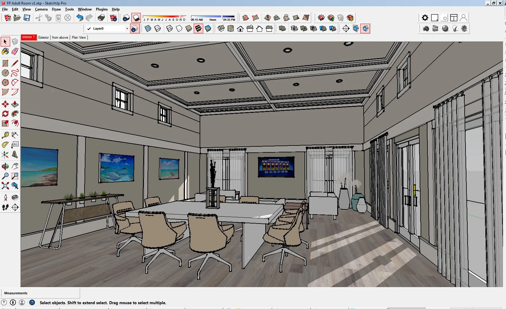506x309 pixels.
Task: Click Noon on the shadow time slider
Action: [x=213, y=19]
